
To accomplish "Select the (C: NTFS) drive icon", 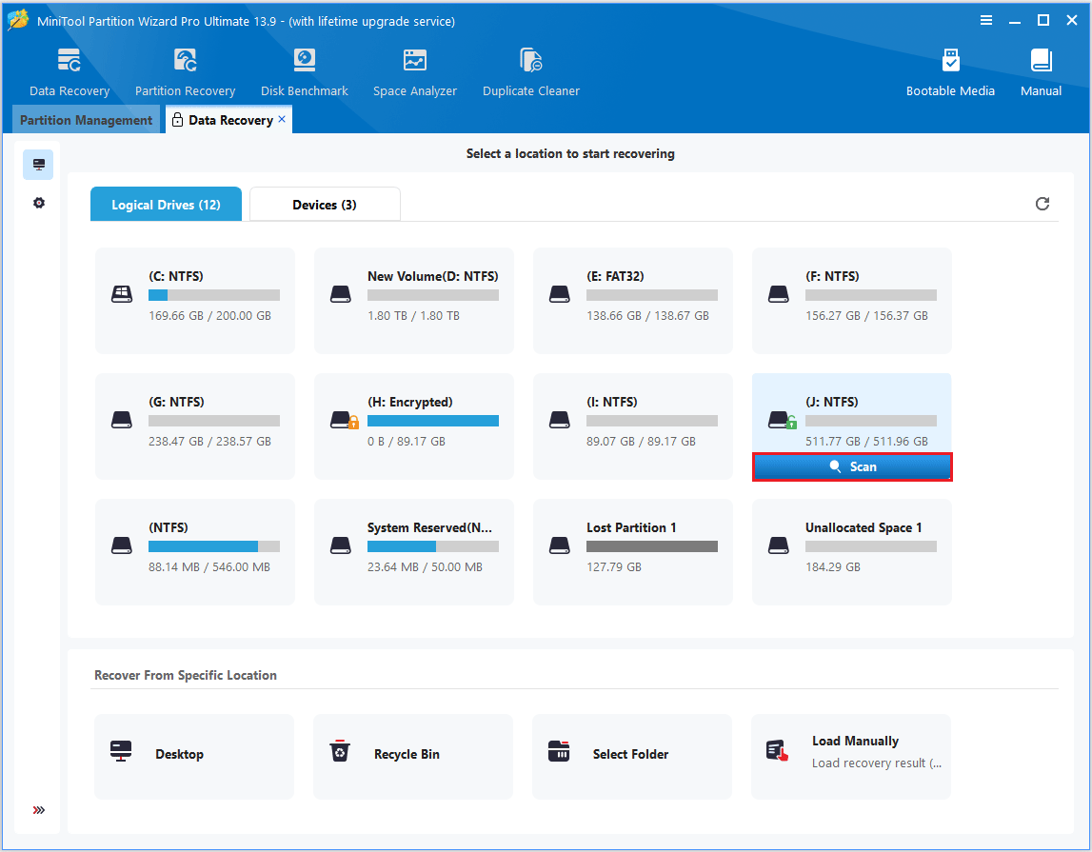I will 122,294.
